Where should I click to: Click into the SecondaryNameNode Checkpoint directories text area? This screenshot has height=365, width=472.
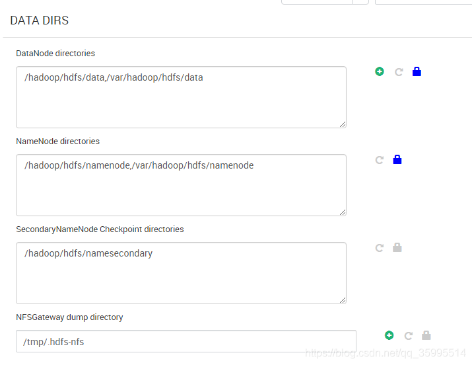(x=182, y=273)
